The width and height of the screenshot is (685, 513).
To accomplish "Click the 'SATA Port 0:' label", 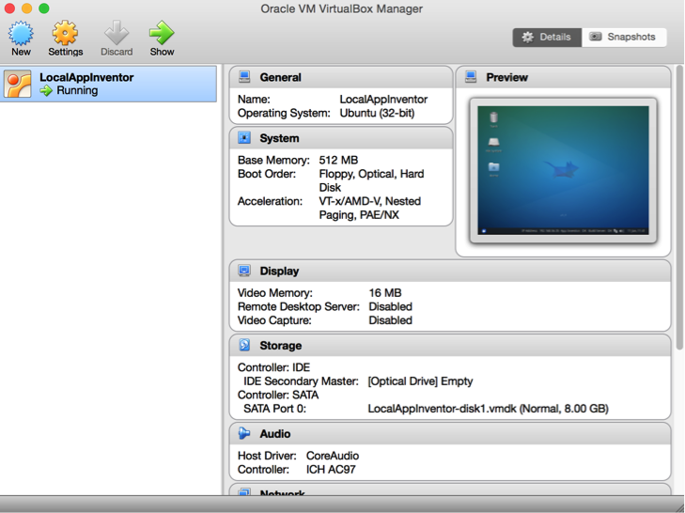I will (x=274, y=409).
